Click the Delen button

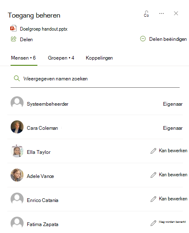[x=22, y=39]
